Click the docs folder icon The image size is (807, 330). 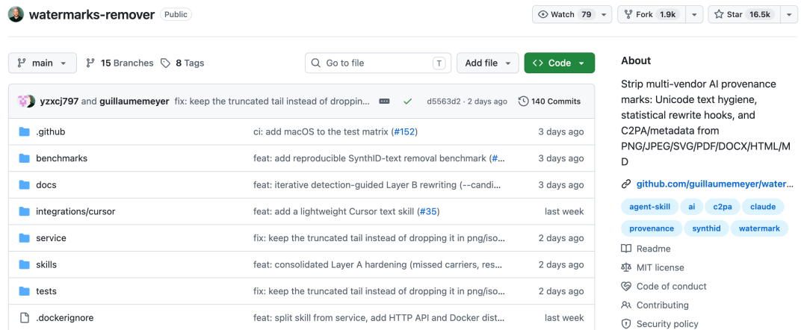24,184
